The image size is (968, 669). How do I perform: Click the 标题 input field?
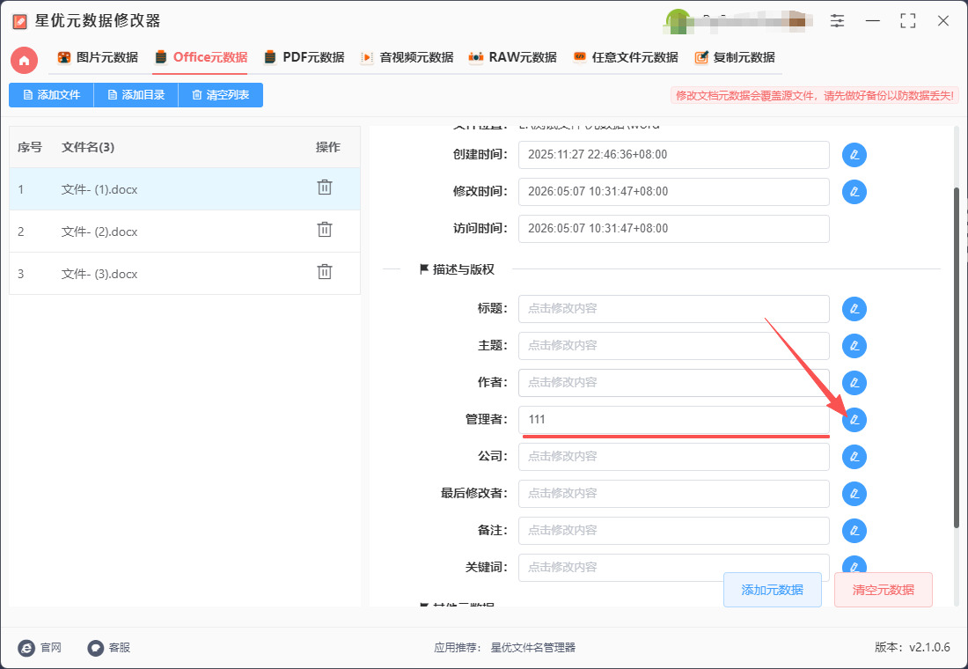coord(673,308)
